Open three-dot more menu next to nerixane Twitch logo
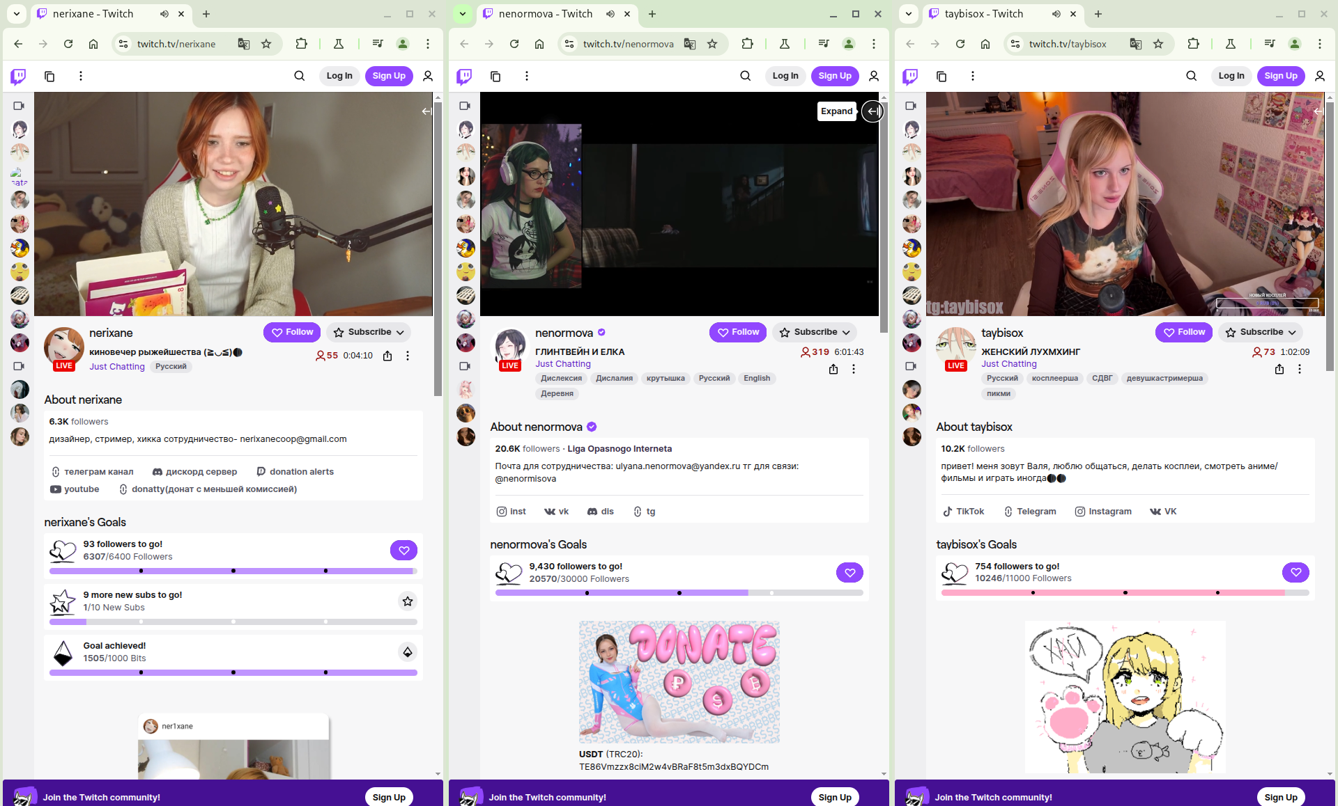Image resolution: width=1338 pixels, height=806 pixels. click(x=81, y=76)
